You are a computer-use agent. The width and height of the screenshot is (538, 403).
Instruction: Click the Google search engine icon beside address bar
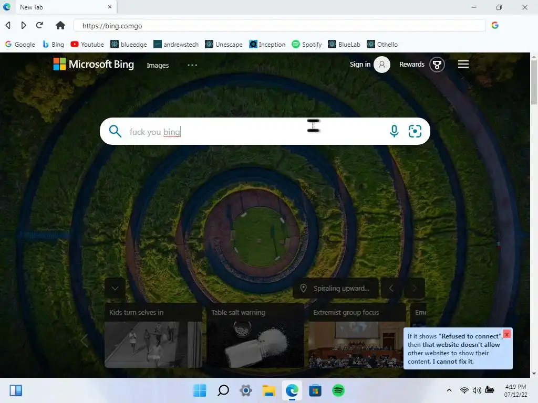pos(495,25)
